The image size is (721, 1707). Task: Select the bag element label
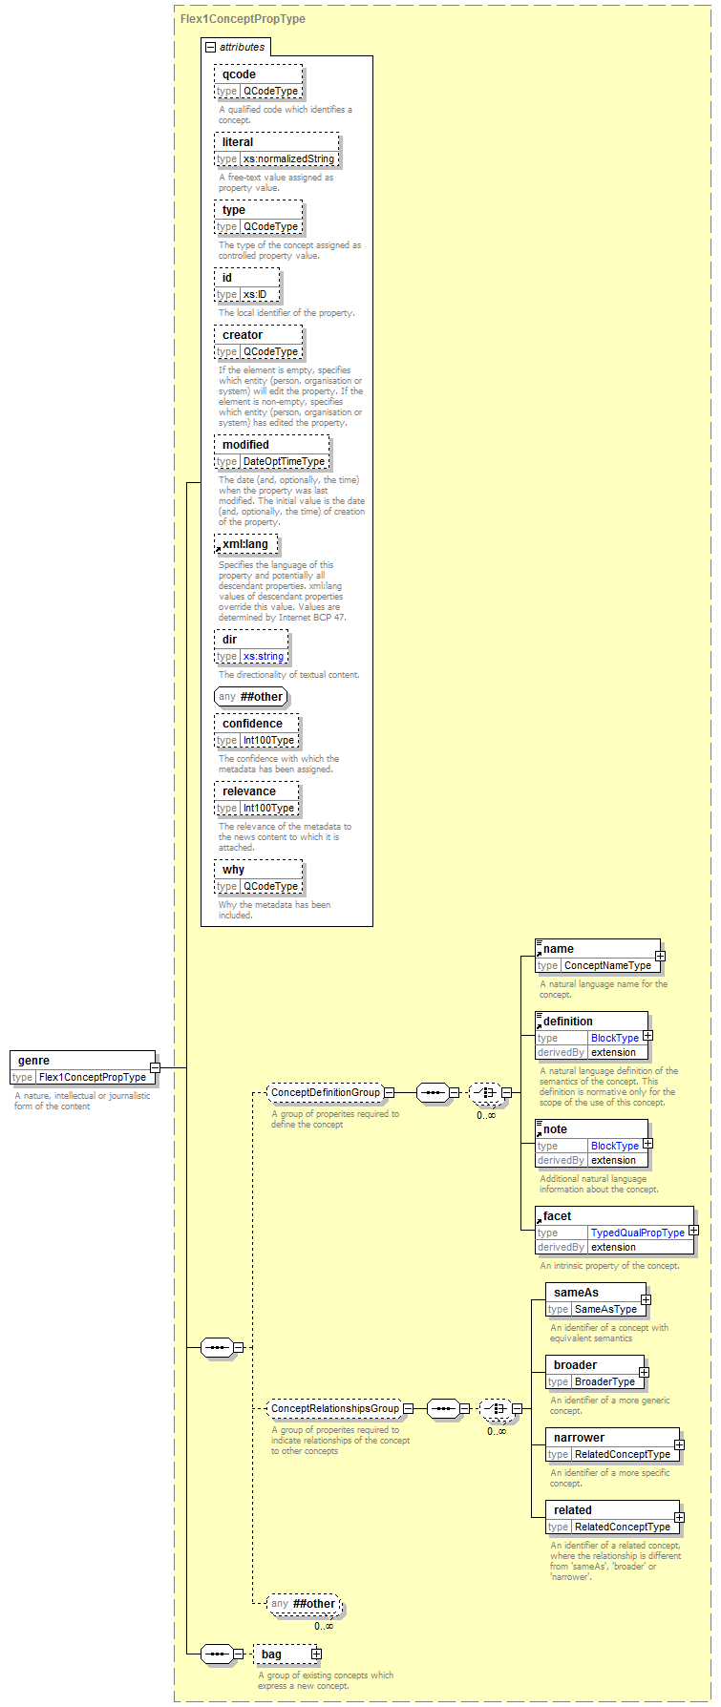(x=271, y=1654)
